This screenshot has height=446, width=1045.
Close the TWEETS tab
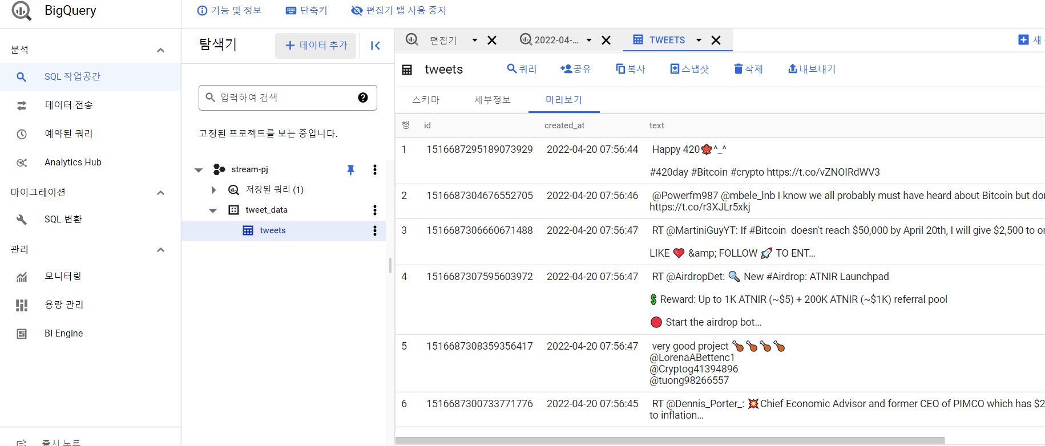(x=716, y=40)
